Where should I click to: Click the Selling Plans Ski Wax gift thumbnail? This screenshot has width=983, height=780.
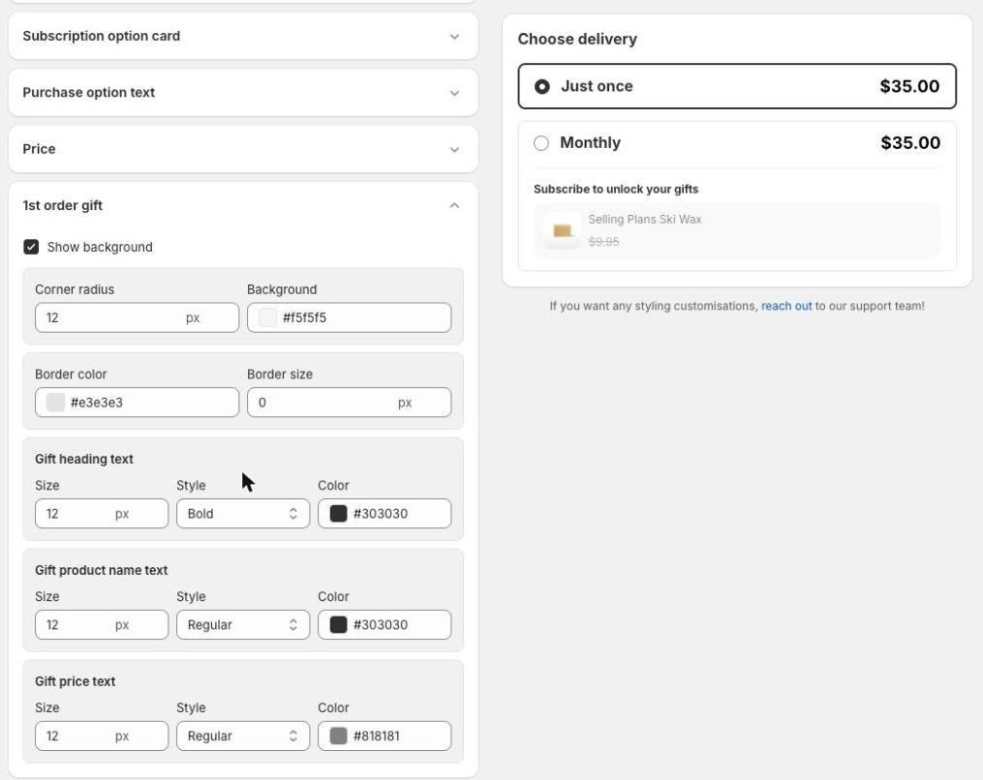click(x=563, y=230)
